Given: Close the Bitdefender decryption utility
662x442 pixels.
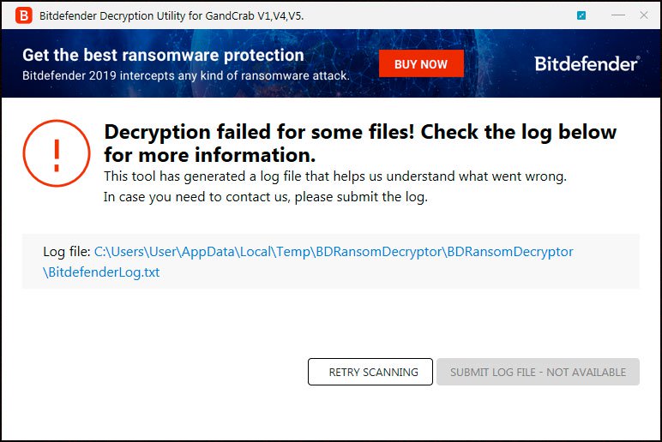Looking at the screenshot, I should tap(642, 15).
